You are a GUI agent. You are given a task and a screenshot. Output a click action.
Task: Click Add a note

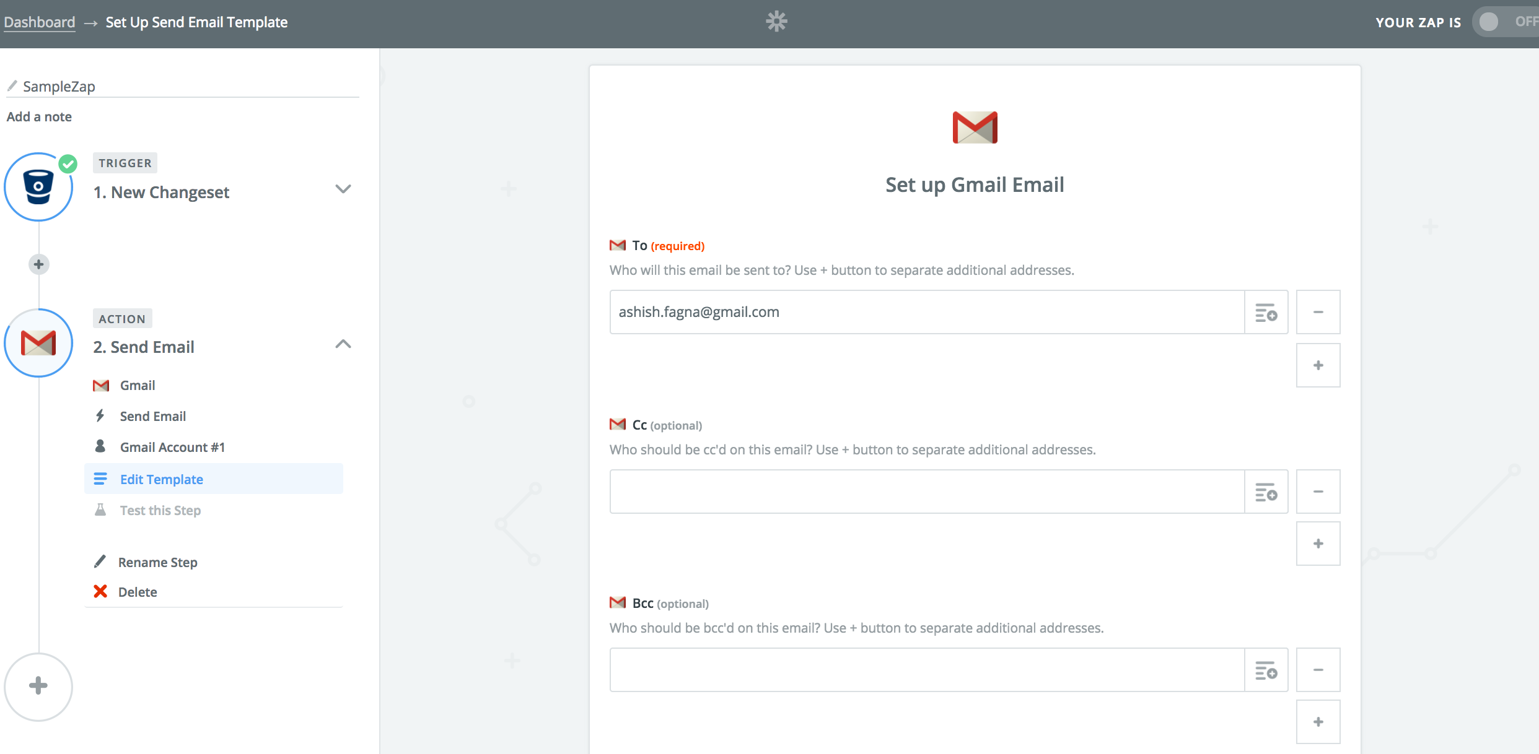point(39,116)
